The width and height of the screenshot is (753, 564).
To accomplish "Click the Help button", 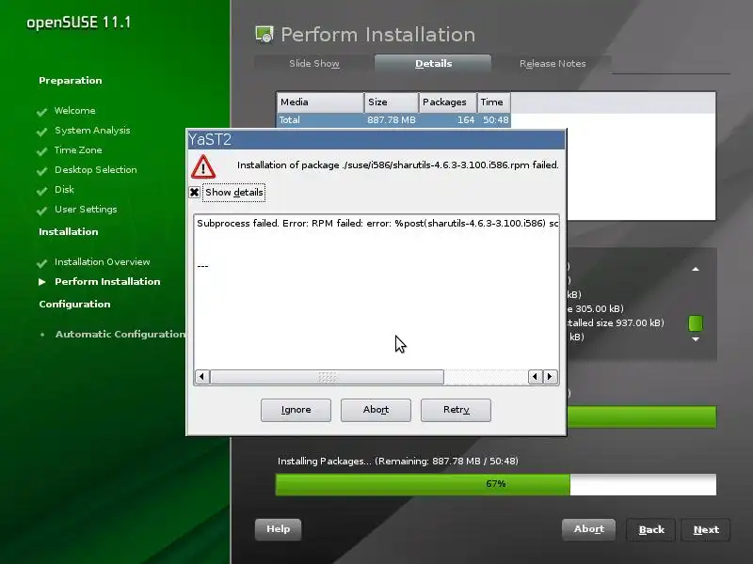I will pyautogui.click(x=278, y=529).
